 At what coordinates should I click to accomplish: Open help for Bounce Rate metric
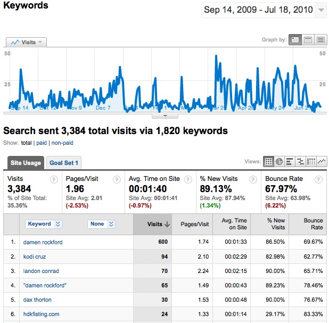click(318, 179)
